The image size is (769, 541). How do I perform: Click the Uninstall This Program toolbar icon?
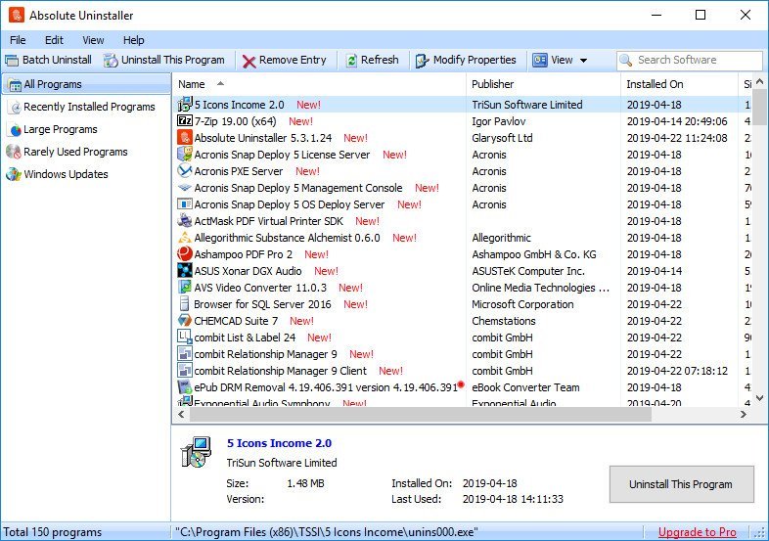(x=112, y=60)
